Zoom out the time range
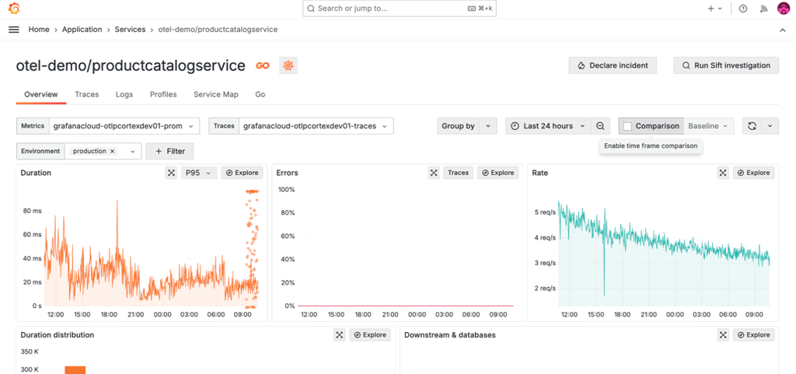The image size is (796, 374). pyautogui.click(x=601, y=126)
